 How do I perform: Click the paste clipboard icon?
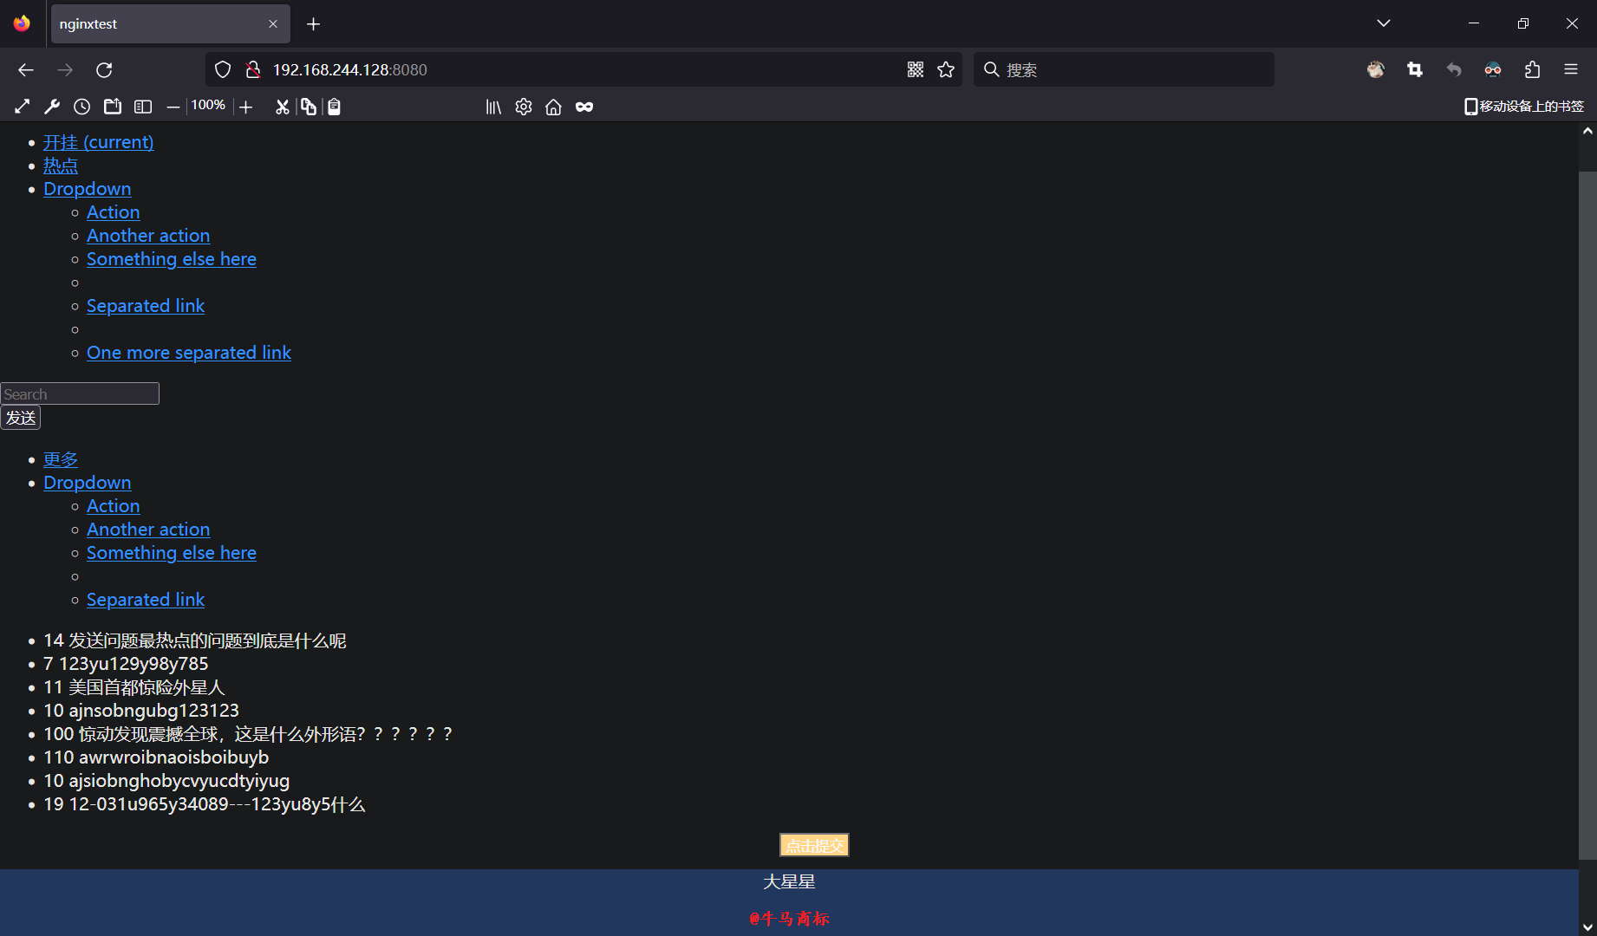pyautogui.click(x=334, y=107)
